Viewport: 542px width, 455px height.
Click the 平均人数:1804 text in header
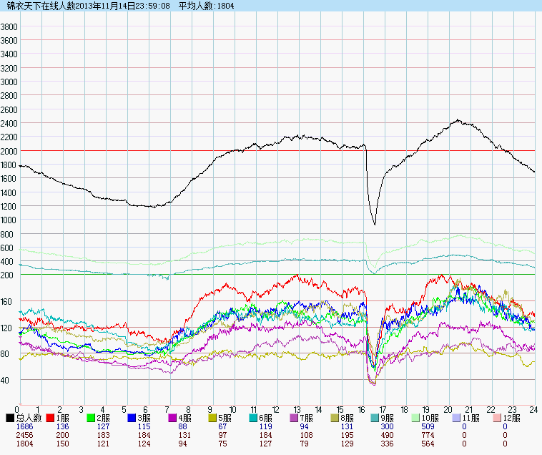[x=206, y=6]
